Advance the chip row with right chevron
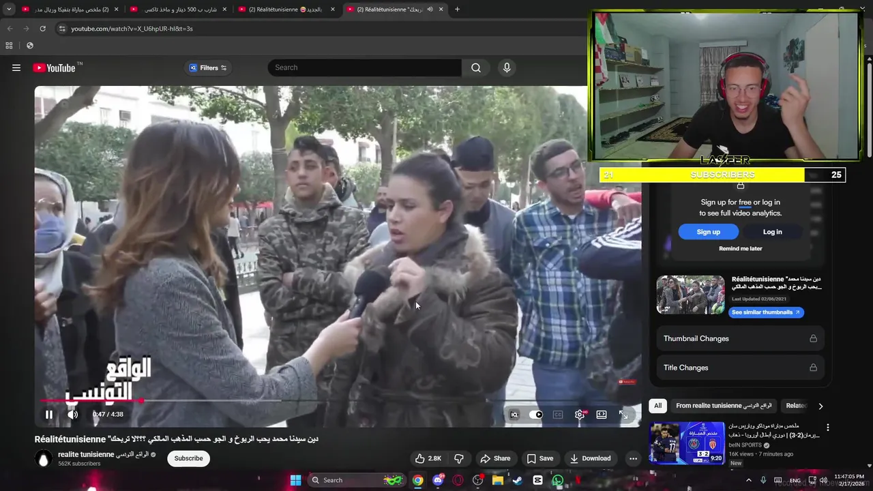Screen dimensions: 873x491 click(820, 406)
